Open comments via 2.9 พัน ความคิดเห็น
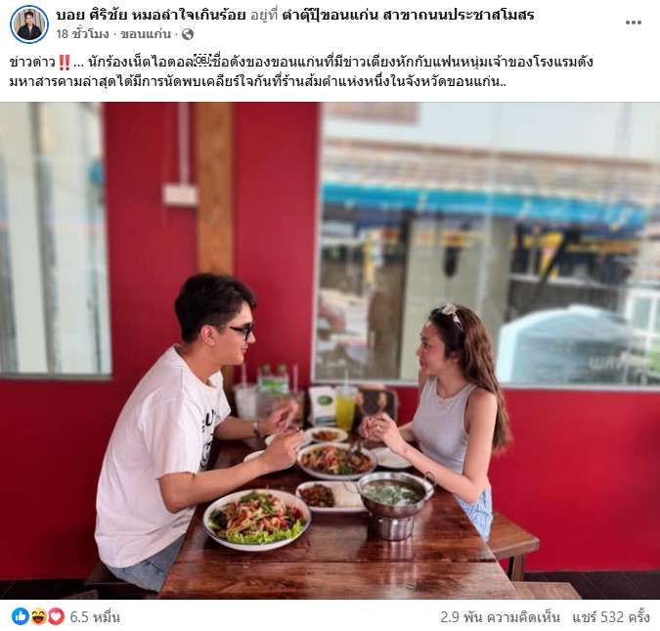This screenshot has height=631, width=660. (500, 617)
